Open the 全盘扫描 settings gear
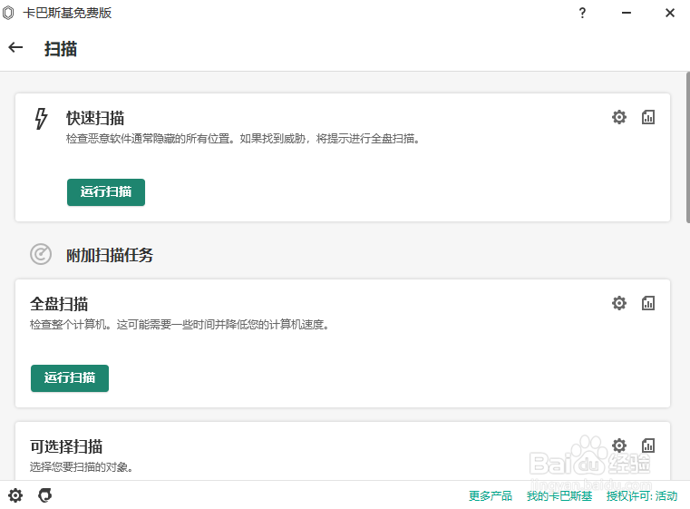The height and width of the screenshot is (509, 690). pos(619,303)
